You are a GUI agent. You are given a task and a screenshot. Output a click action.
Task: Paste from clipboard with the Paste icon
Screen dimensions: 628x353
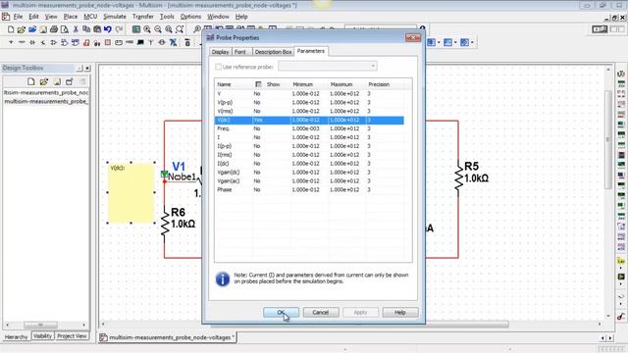(97, 29)
